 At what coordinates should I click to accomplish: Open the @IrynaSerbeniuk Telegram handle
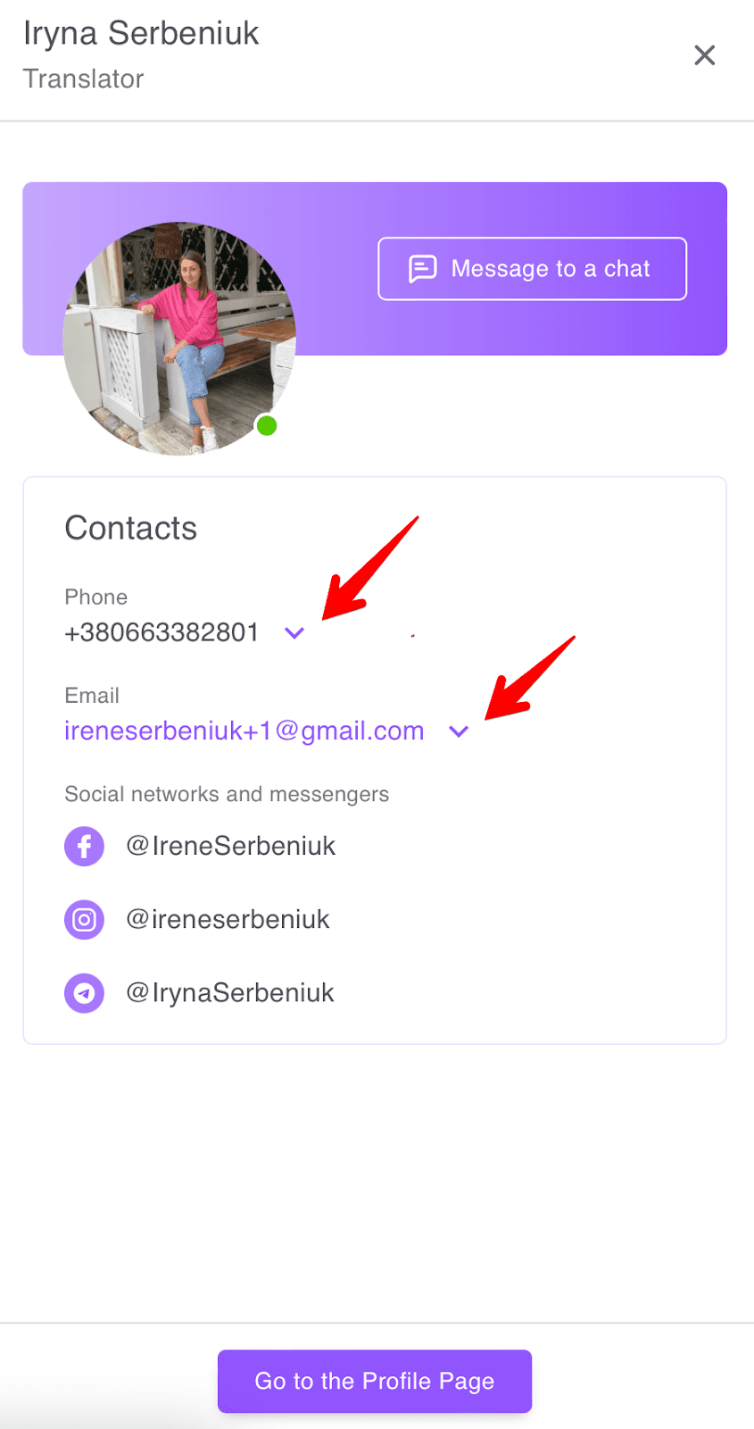[230, 992]
